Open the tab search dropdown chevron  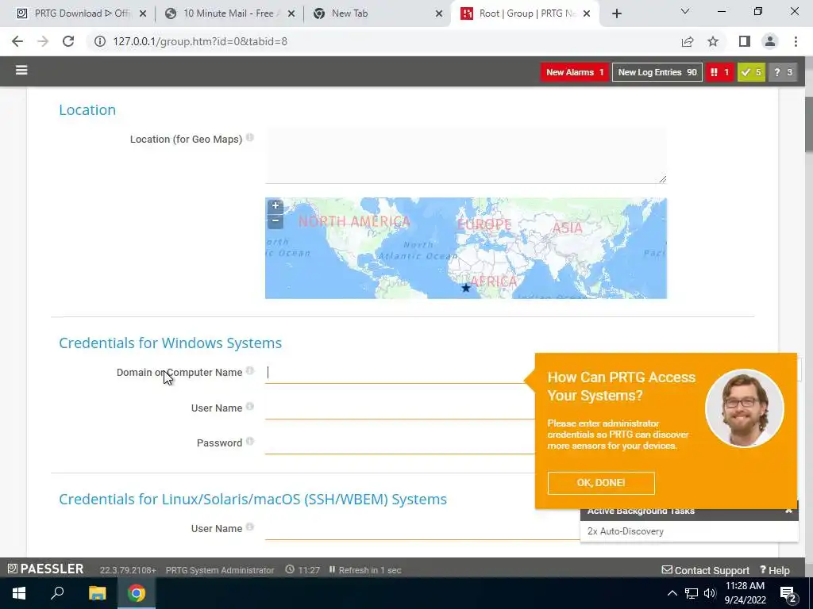click(x=685, y=11)
